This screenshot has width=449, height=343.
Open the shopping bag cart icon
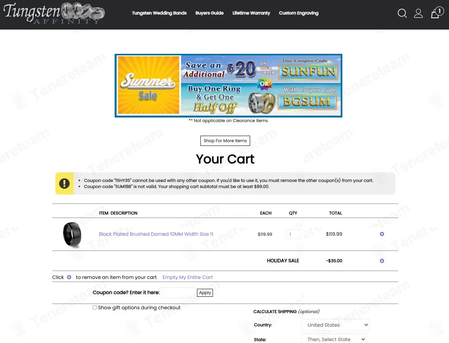436,14
